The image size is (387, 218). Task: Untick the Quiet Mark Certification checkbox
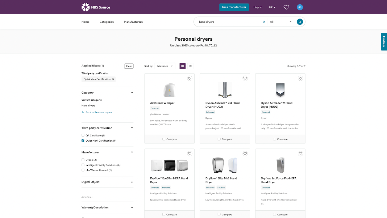tap(83, 141)
